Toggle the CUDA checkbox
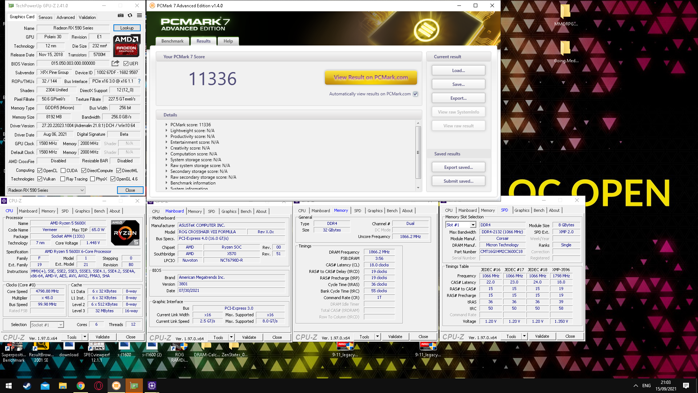 (x=63, y=171)
